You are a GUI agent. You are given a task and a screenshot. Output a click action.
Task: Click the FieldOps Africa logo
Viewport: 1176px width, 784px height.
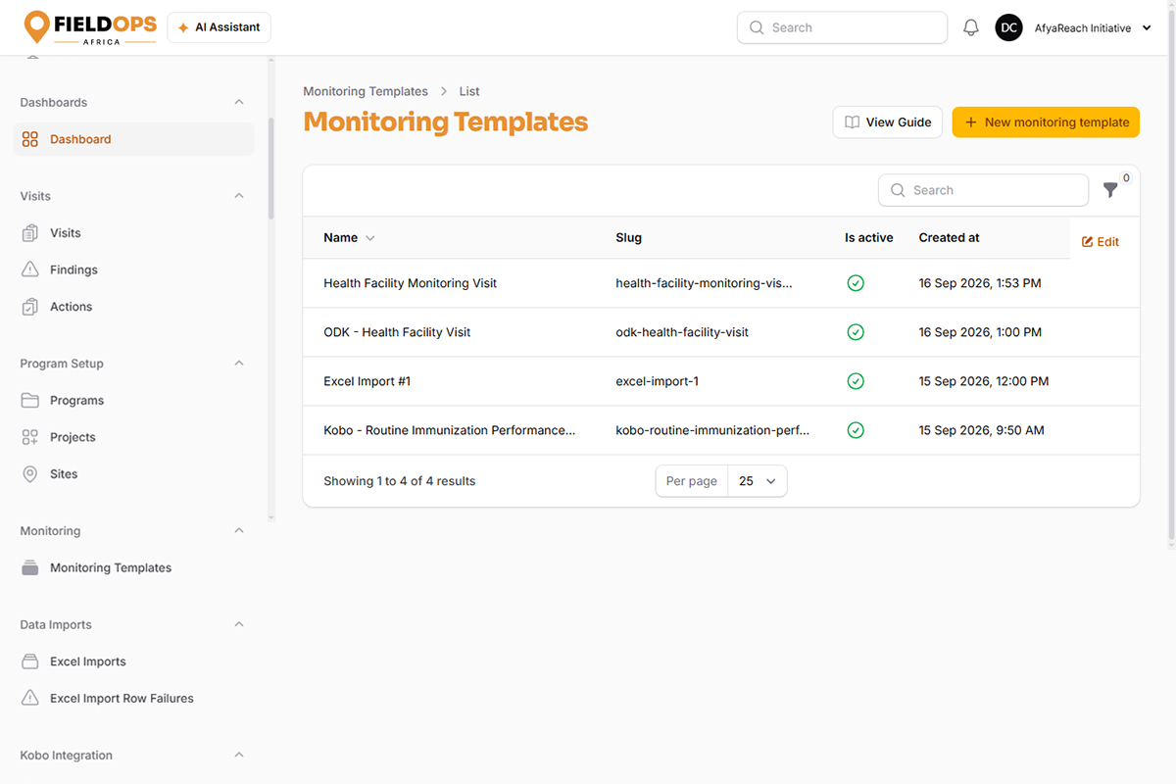point(90,27)
